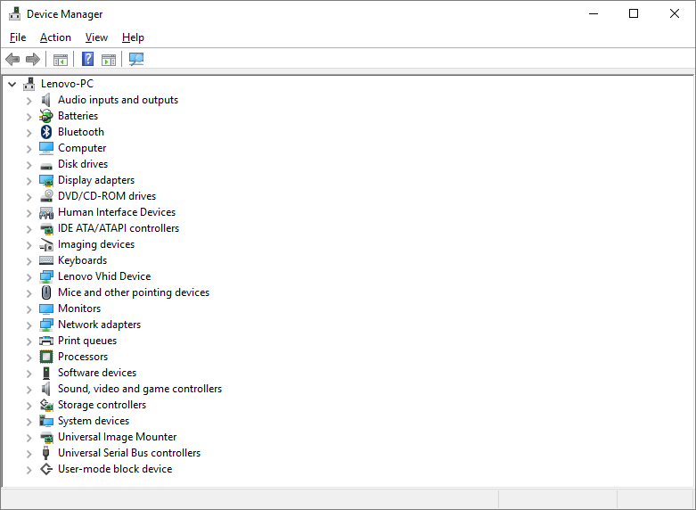Click the Forward arrow toolbar icon
The width and height of the screenshot is (696, 510).
[x=33, y=59]
